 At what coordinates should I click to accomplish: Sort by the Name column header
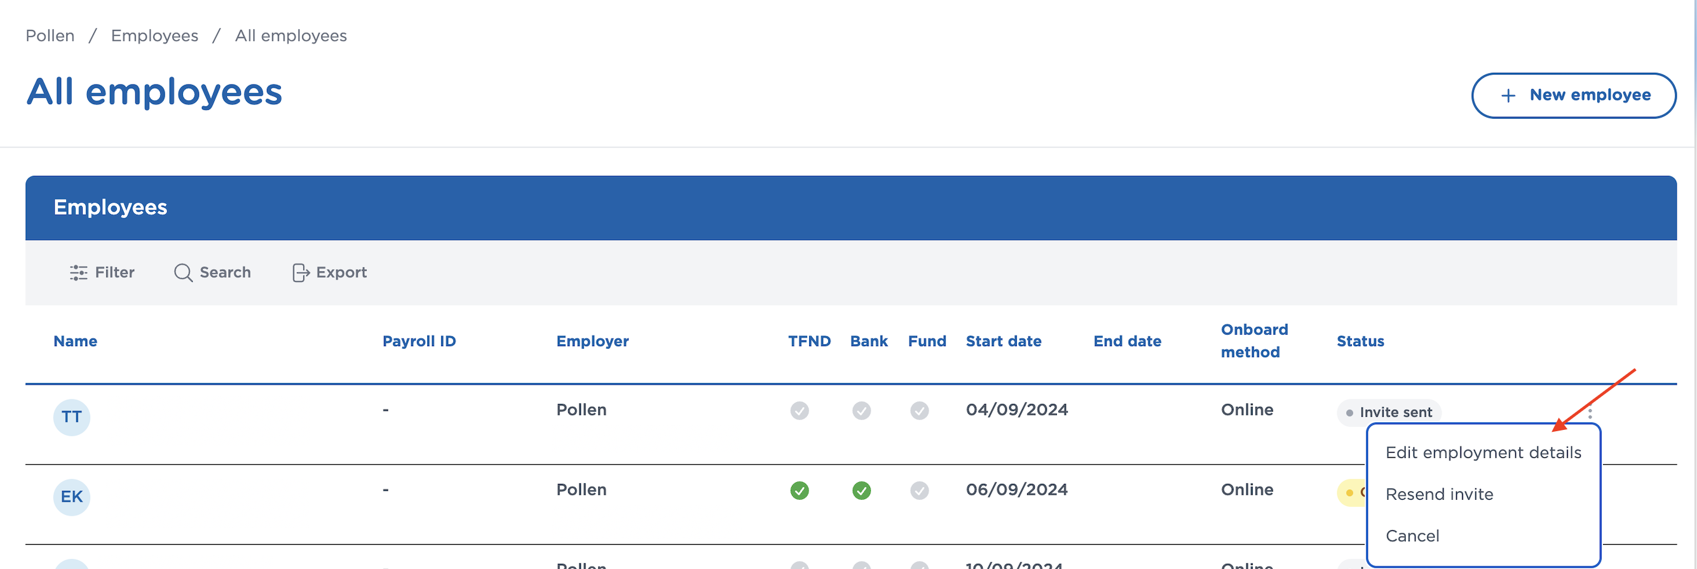tap(75, 341)
